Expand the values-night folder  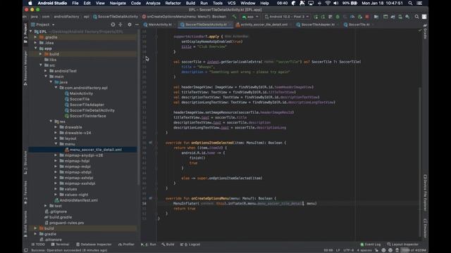56,195
